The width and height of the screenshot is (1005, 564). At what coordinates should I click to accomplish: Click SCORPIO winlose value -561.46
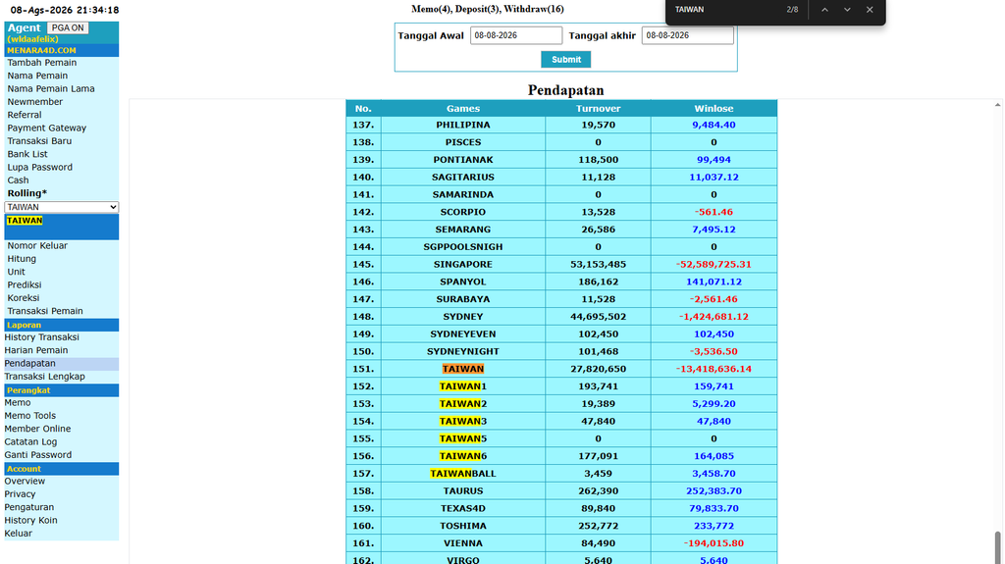(714, 212)
